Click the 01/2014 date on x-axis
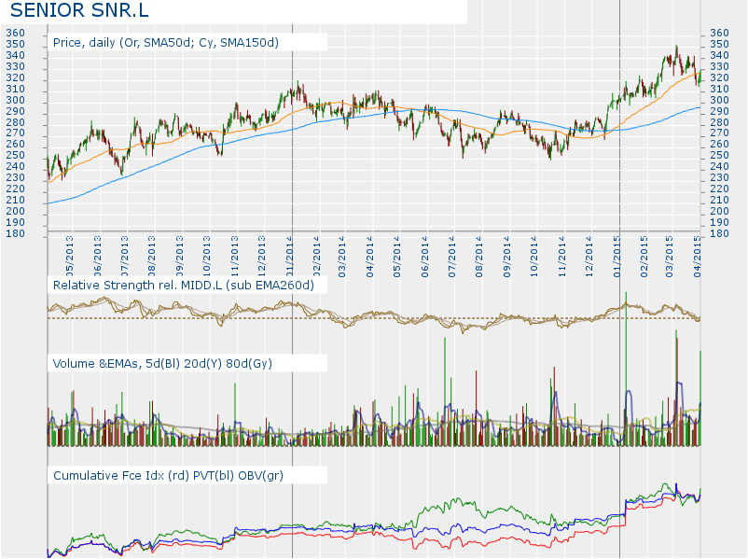Image resolution: width=748 pixels, height=559 pixels. (x=289, y=252)
